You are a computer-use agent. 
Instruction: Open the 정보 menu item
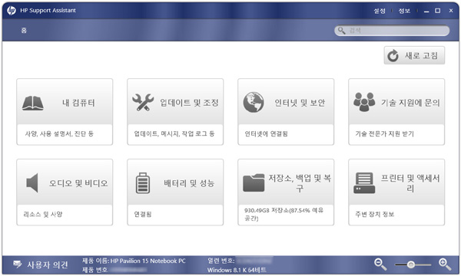(404, 11)
